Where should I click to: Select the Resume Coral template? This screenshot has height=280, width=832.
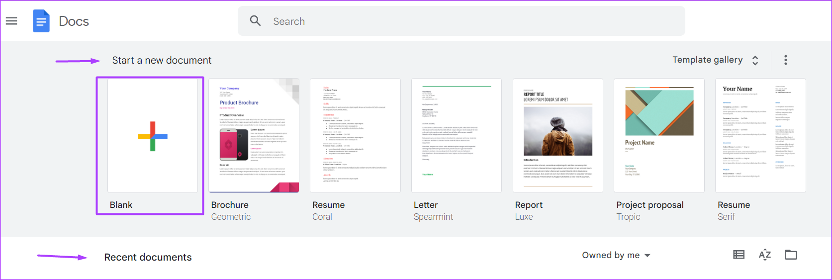355,135
